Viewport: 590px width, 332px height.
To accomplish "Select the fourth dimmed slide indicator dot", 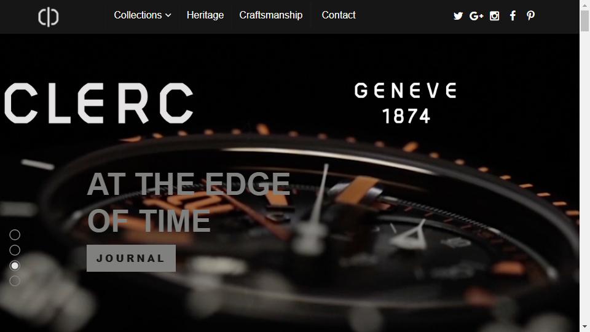I will point(15,281).
